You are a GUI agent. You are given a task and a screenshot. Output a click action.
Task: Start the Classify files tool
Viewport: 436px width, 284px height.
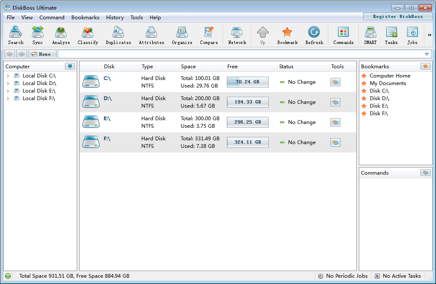tap(88, 35)
